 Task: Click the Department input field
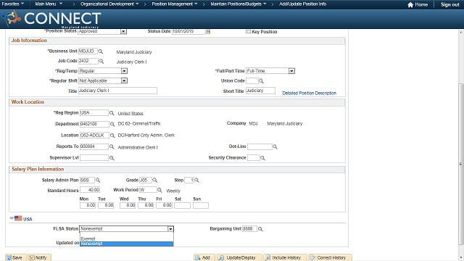(x=94, y=124)
